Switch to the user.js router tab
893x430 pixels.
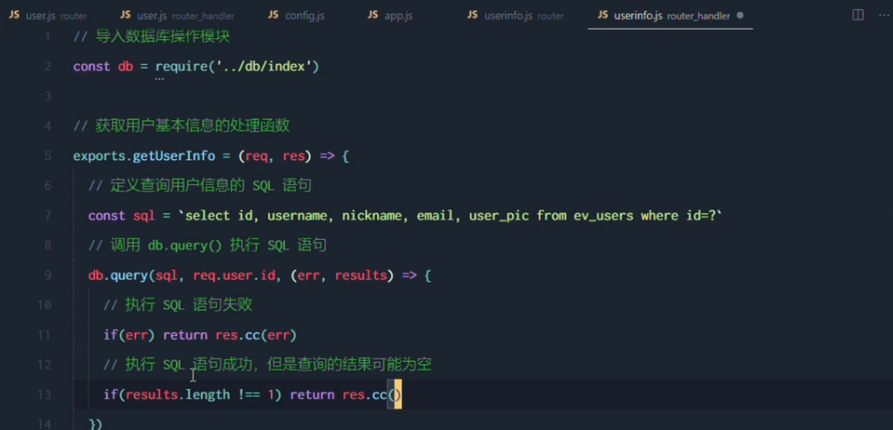[48, 15]
